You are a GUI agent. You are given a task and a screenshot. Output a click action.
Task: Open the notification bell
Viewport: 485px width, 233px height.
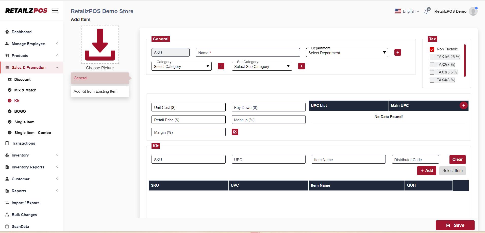[426, 11]
